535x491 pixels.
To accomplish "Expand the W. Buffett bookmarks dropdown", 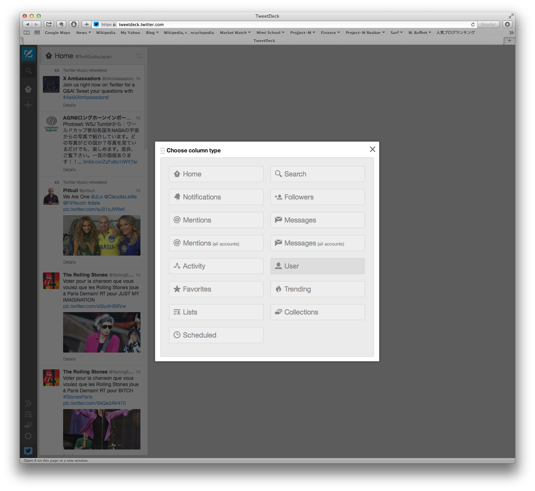I will pyautogui.click(x=420, y=33).
